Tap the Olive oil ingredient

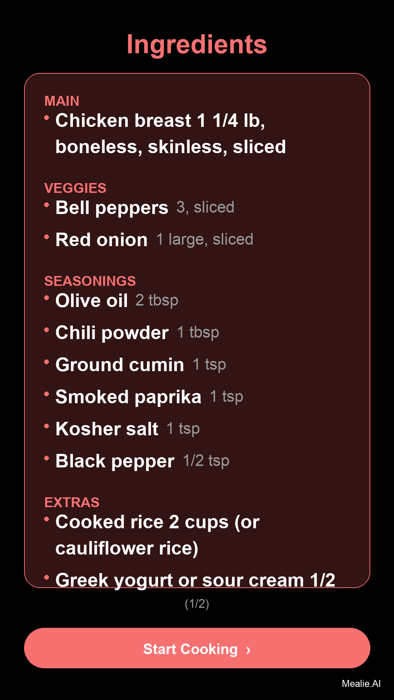[92, 300]
